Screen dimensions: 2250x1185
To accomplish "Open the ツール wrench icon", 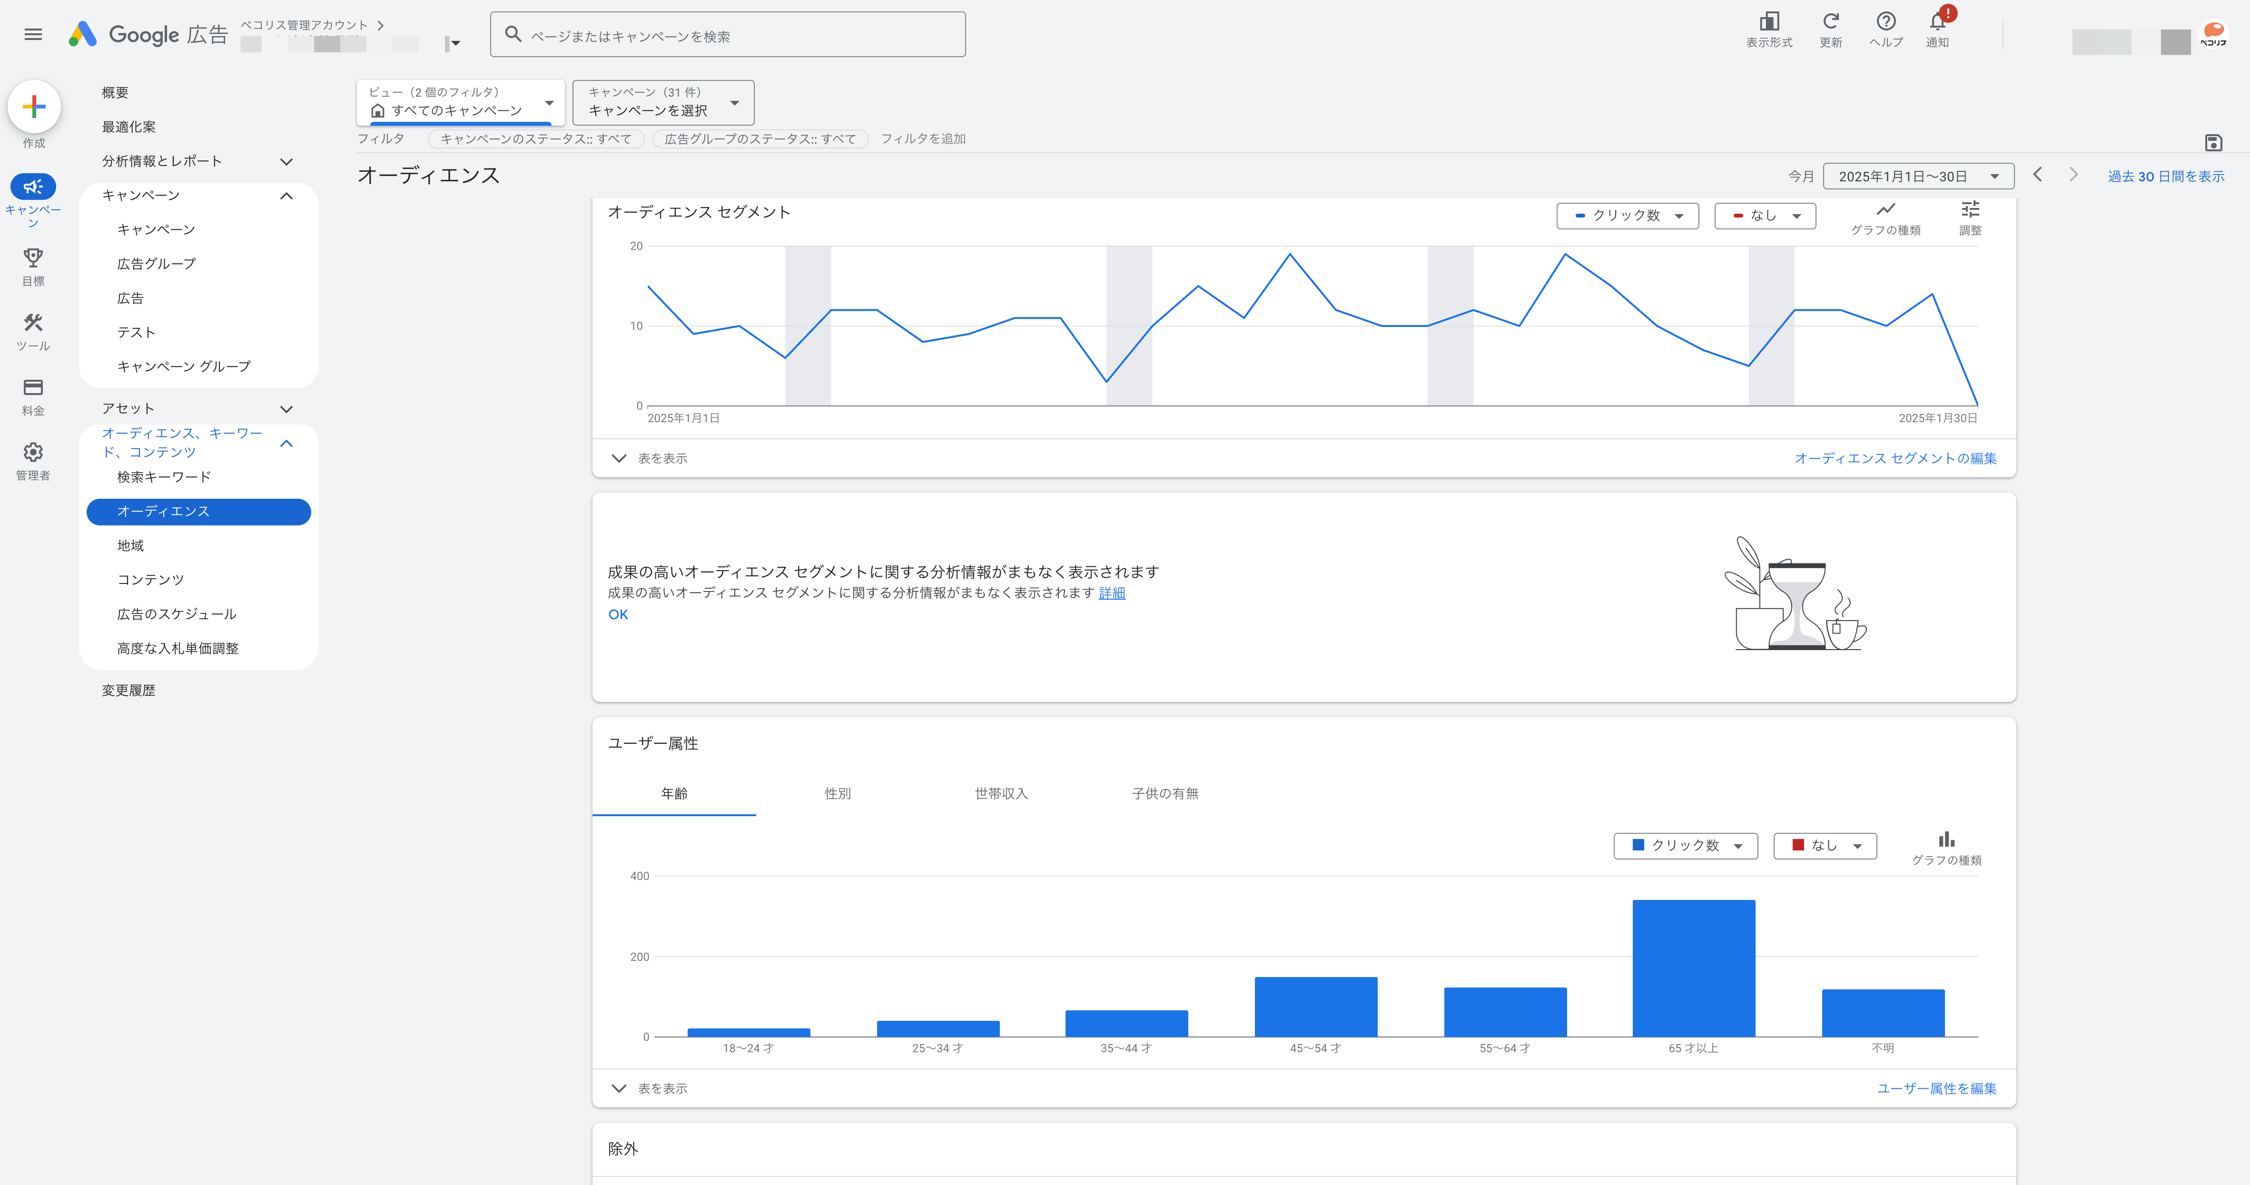I will point(33,322).
